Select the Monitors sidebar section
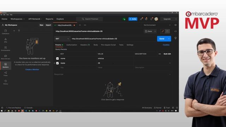 tap(6, 65)
